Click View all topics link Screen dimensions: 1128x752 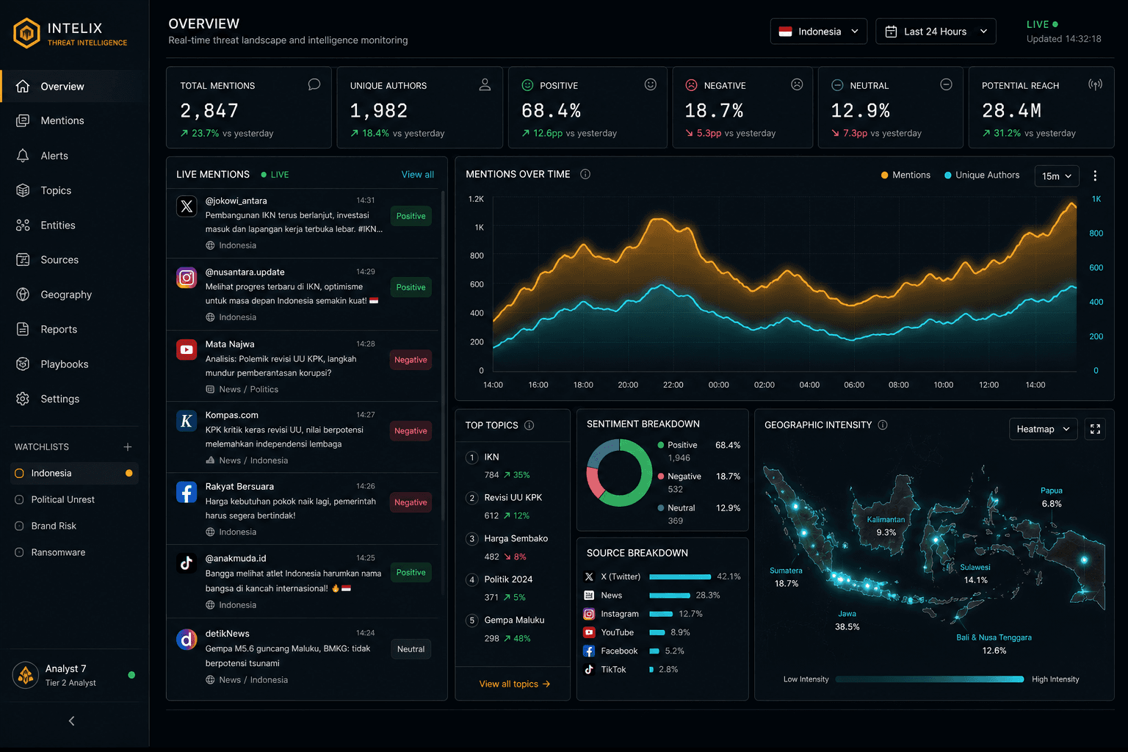(x=514, y=684)
